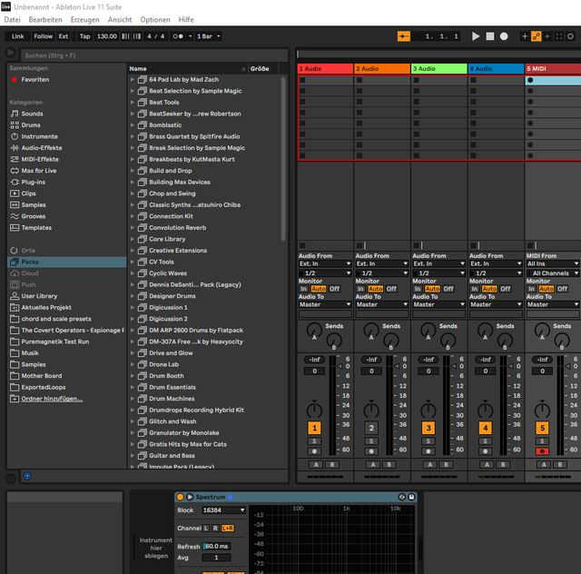This screenshot has width=581, height=574.
Task: Start playback with the Play button
Action: click(476, 36)
